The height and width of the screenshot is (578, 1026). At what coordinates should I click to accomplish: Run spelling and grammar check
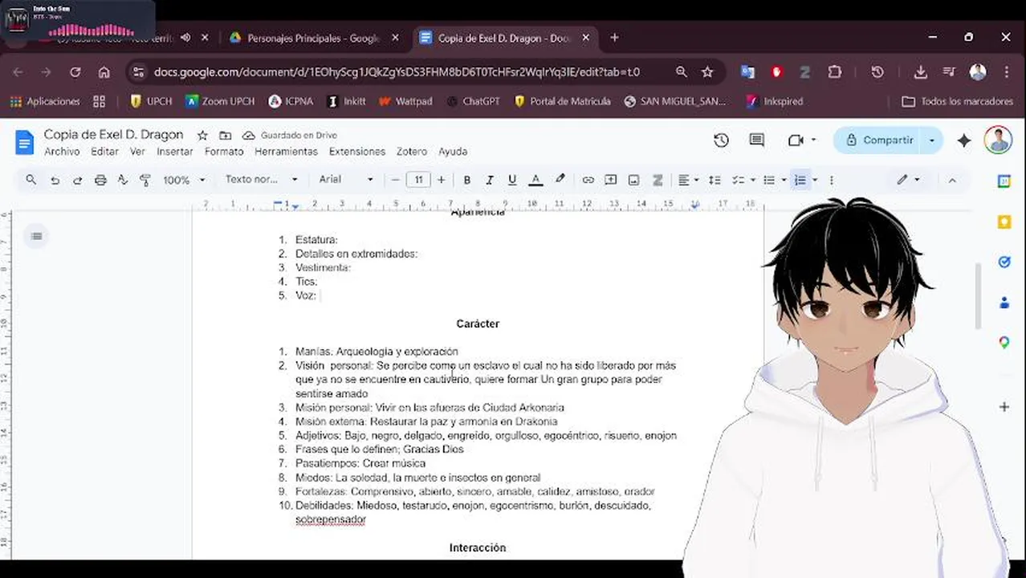[123, 180]
